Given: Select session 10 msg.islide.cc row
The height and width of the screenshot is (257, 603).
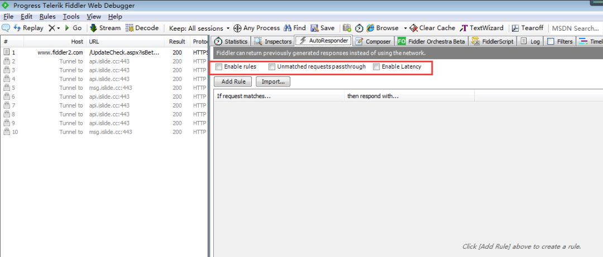Looking at the screenshot, I should (104, 132).
